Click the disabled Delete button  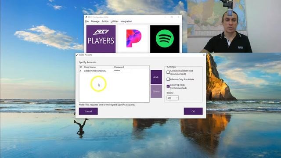(x=156, y=91)
